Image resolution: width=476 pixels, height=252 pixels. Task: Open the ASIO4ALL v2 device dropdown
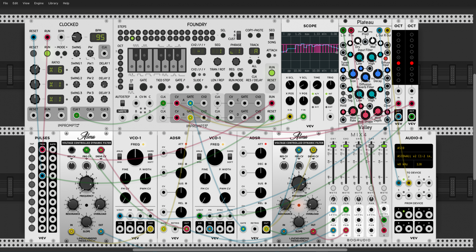(x=413, y=156)
